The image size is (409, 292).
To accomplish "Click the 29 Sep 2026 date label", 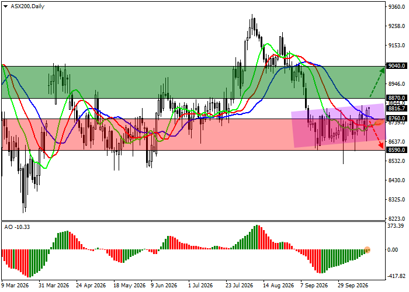I will [x=353, y=286].
